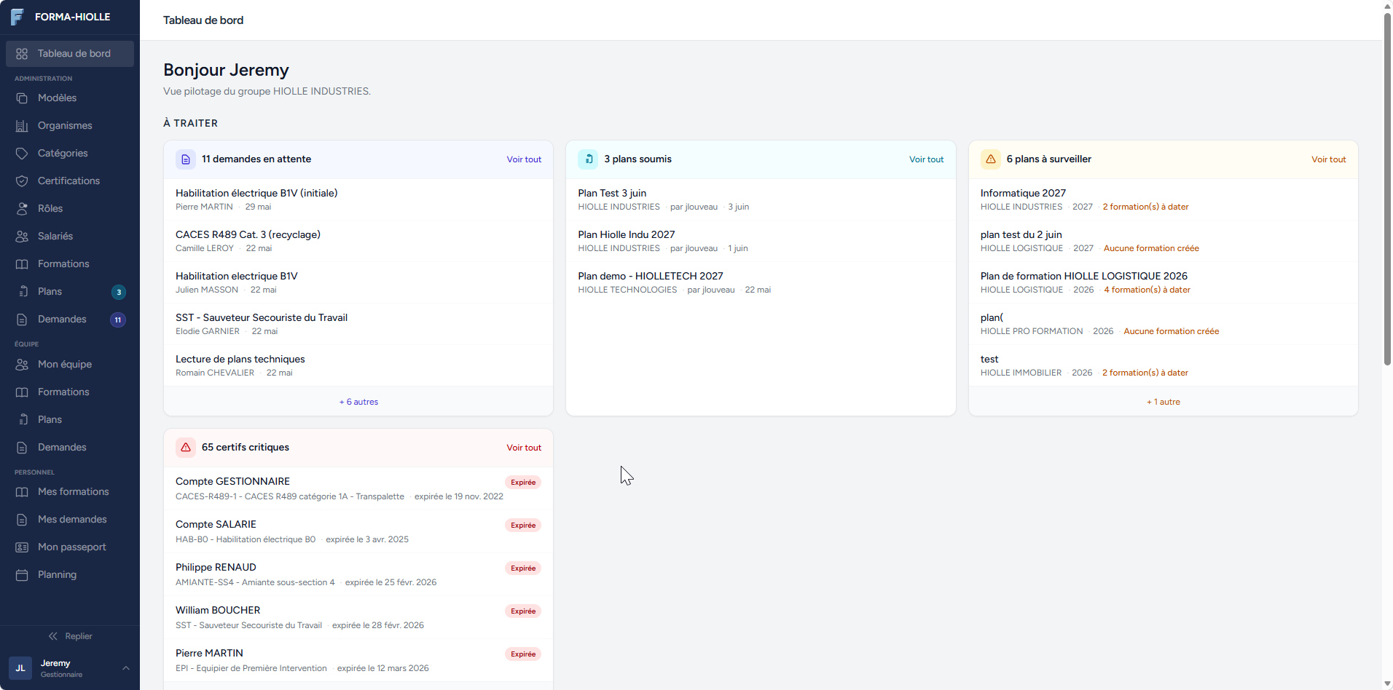Click the Modèles sidebar icon
The width and height of the screenshot is (1393, 690).
coord(22,98)
